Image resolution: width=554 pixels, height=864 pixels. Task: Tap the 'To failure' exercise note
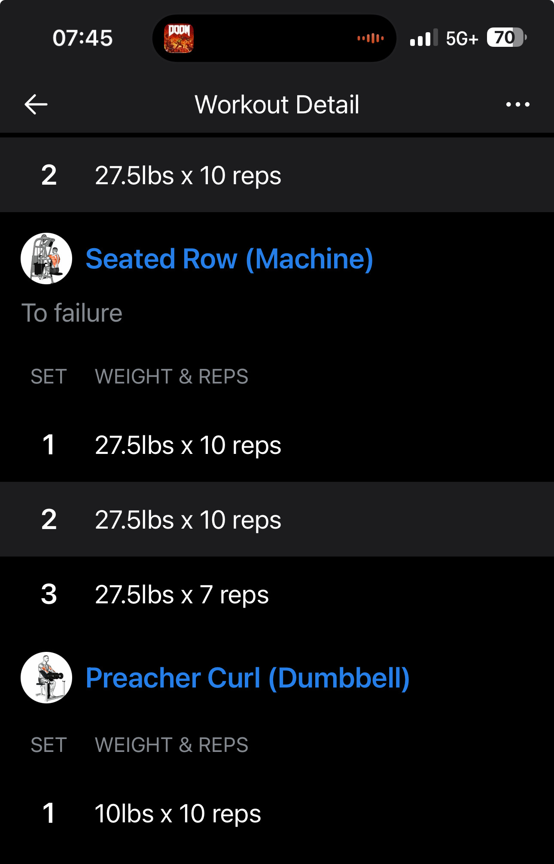(x=72, y=313)
